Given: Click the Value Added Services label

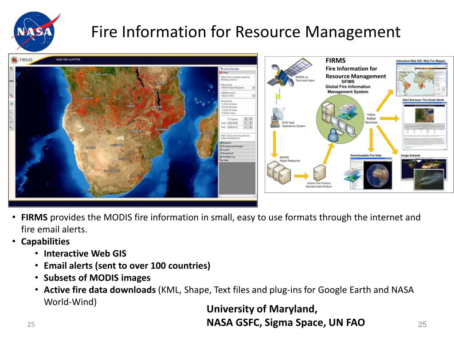Looking at the screenshot, I should pyautogui.click(x=371, y=119).
